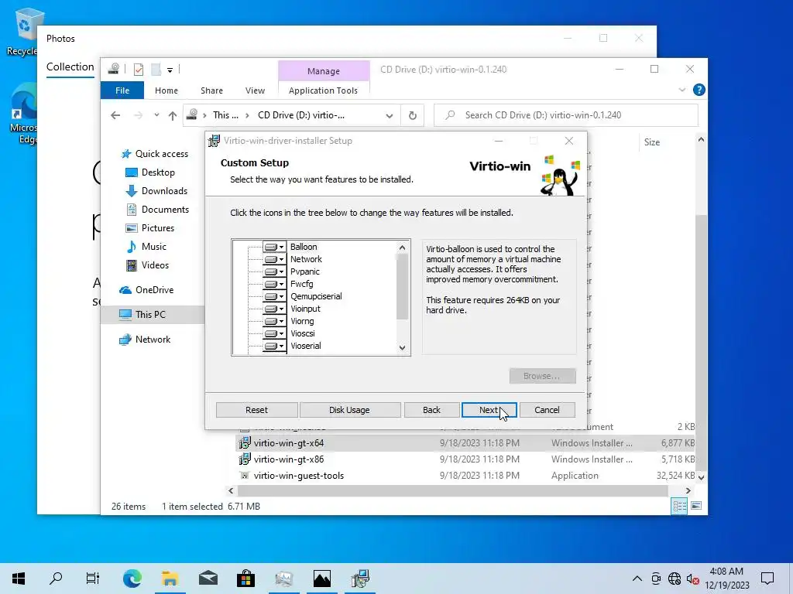Open the Fwcfg feature install dropdown
This screenshot has height=594, width=793.
pos(274,284)
